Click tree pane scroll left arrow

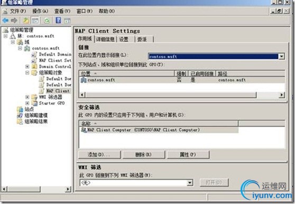click(x=5, y=189)
